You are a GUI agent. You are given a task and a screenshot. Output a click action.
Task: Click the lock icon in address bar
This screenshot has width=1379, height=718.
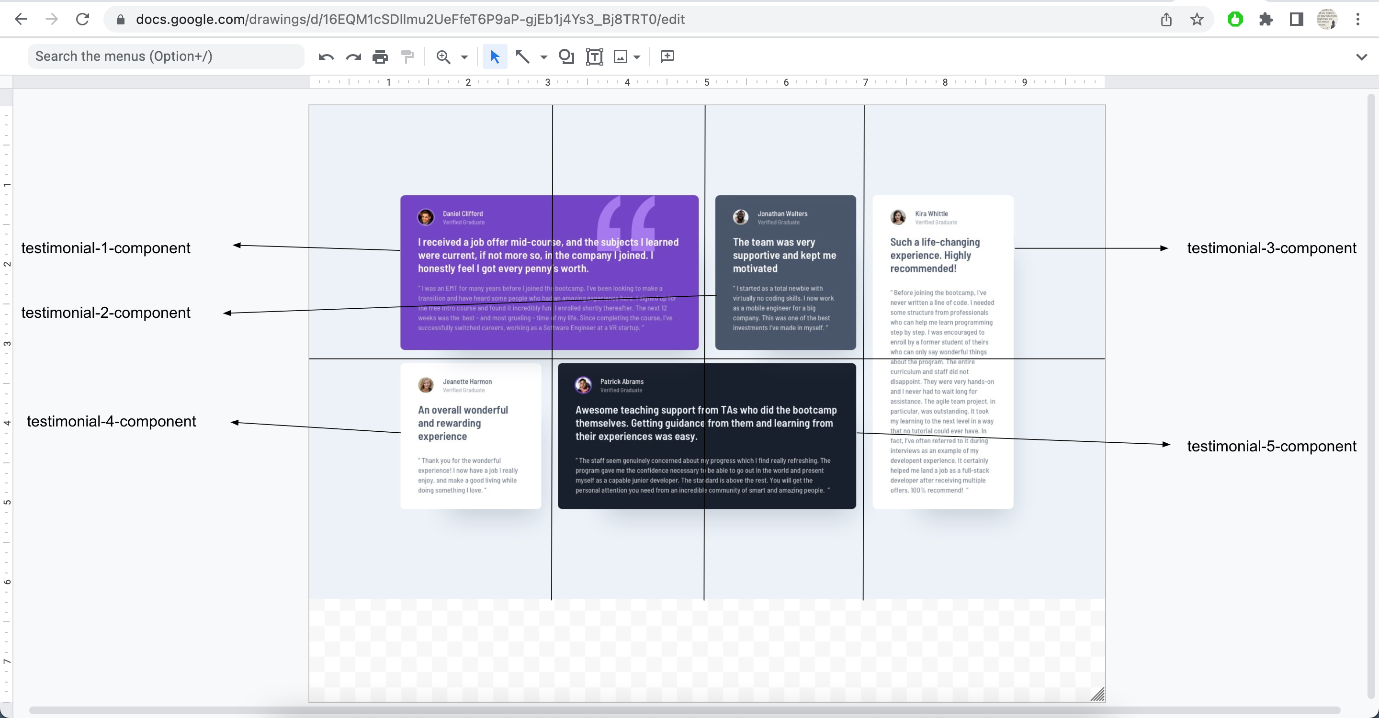point(121,20)
